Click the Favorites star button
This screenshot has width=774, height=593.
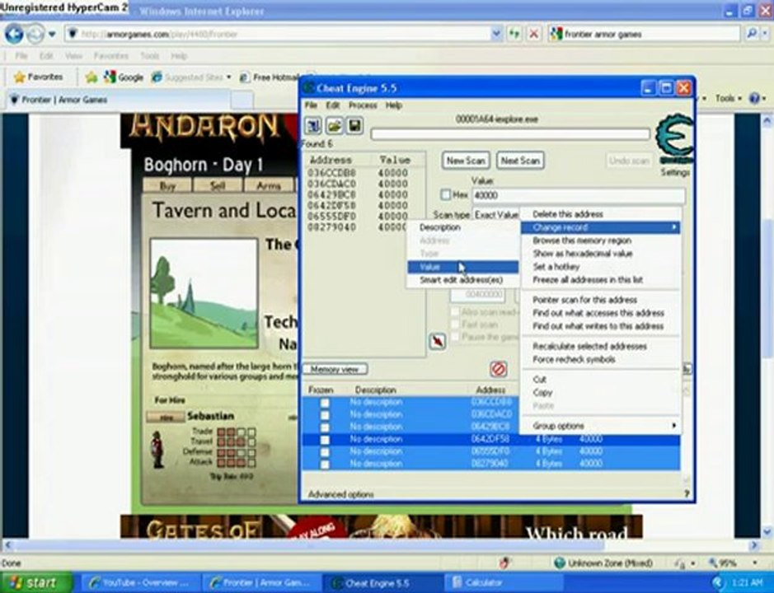pos(39,77)
